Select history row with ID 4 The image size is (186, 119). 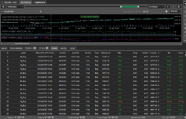[93, 57]
